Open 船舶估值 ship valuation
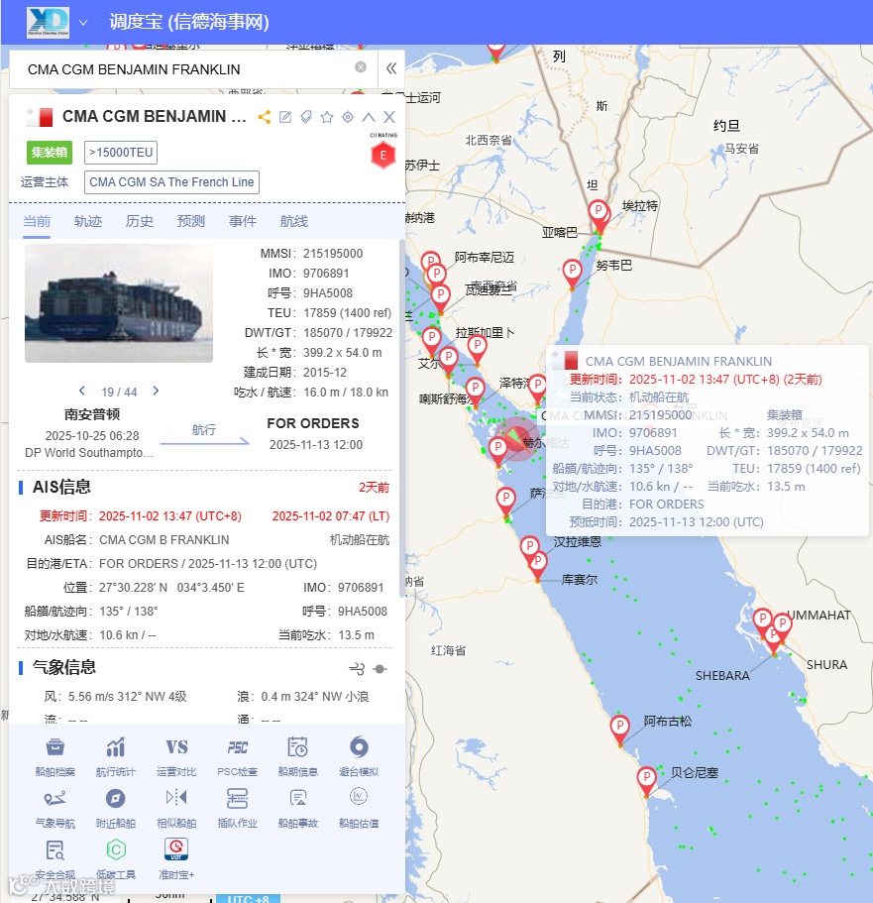This screenshot has height=903, width=873. tap(358, 807)
